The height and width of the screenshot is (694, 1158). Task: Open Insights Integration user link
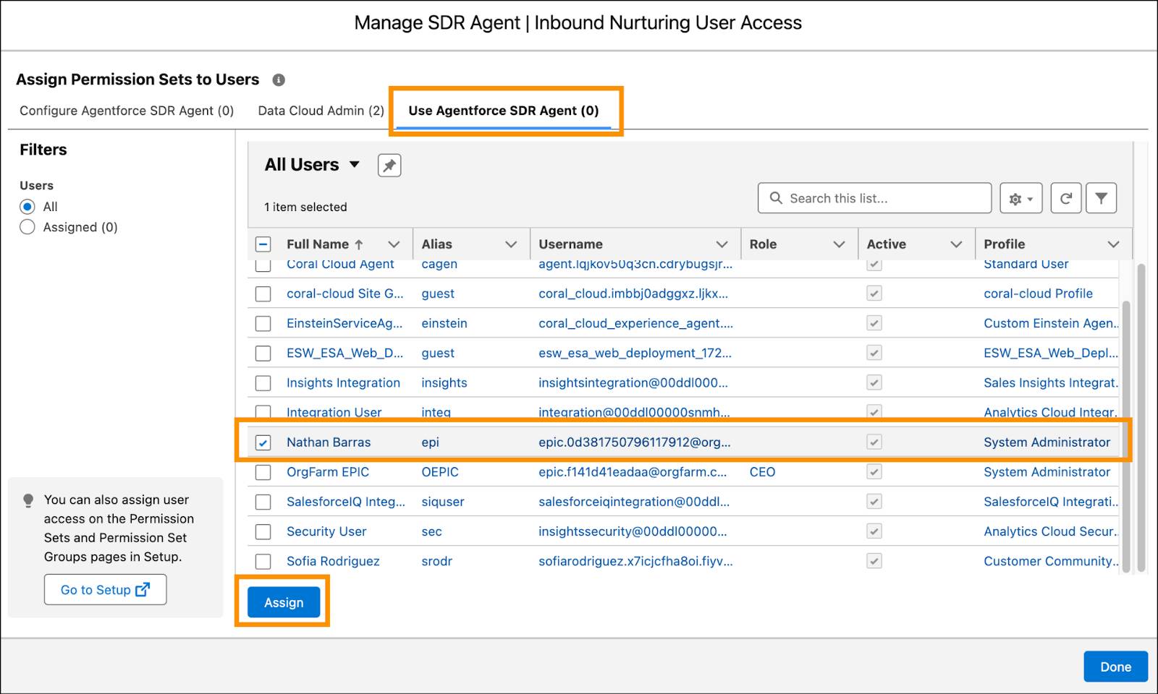343,382
